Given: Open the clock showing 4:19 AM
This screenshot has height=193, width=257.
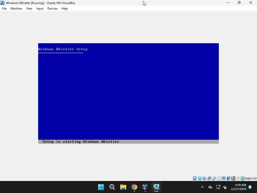Looking at the screenshot, I should point(238,187).
